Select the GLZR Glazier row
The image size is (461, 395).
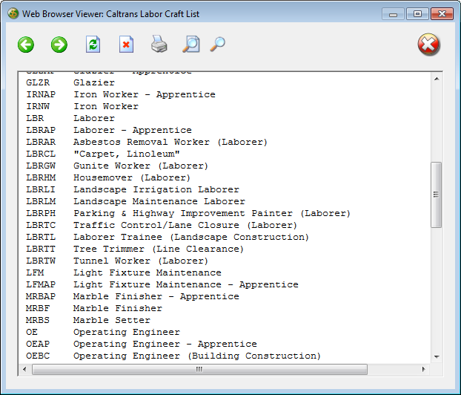coord(70,82)
